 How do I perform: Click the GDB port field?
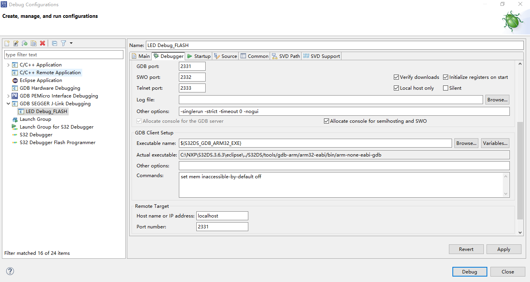point(192,66)
